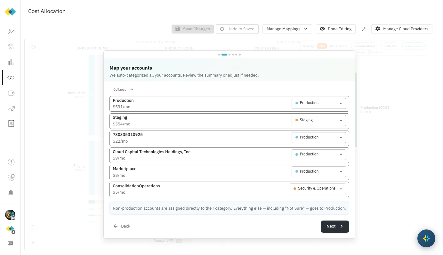This screenshot has height=255, width=443.
Task: Open category dropdown for Production $531/mo account
Action: [318, 103]
